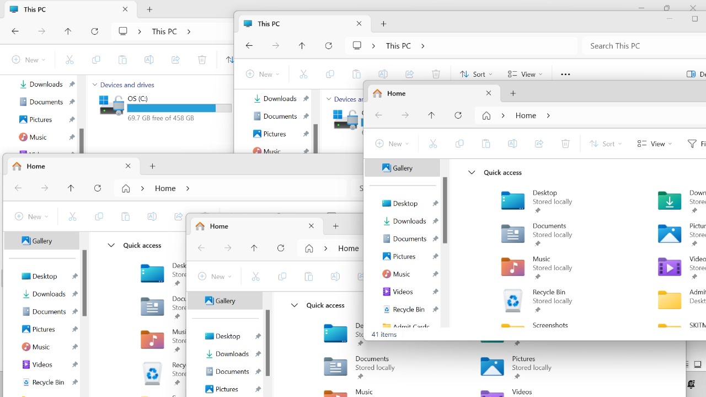Click the Delete trash icon in the toolbar
Screen dimensions: 706x397
point(565,144)
